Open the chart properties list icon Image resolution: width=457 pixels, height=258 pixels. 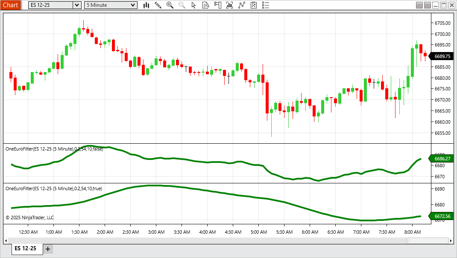pyautogui.click(x=266, y=5)
